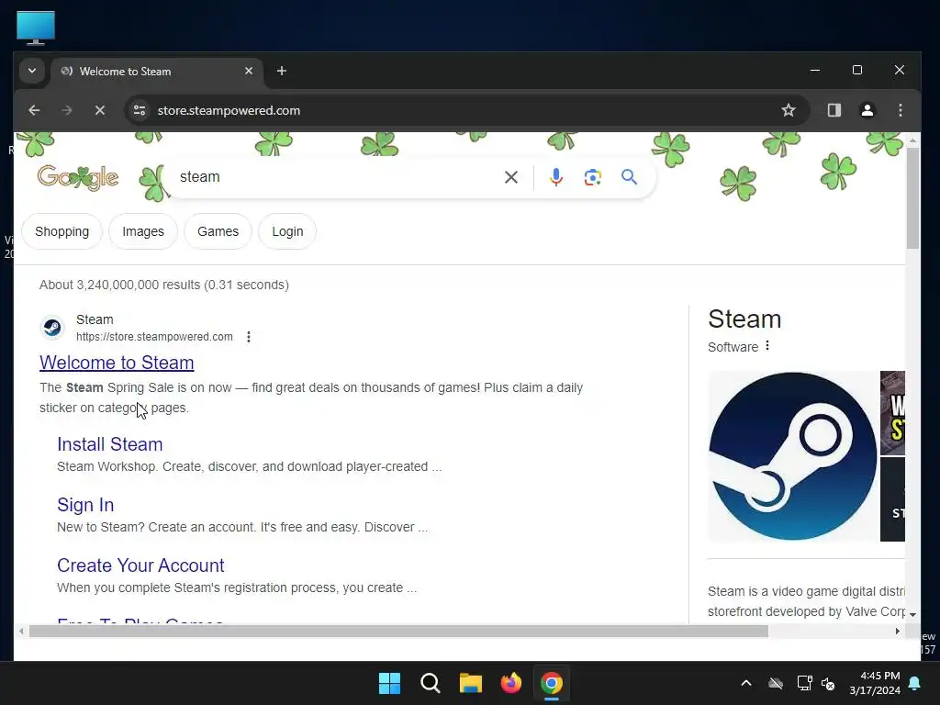Click the Steam heading in knowledge panel

click(744, 319)
